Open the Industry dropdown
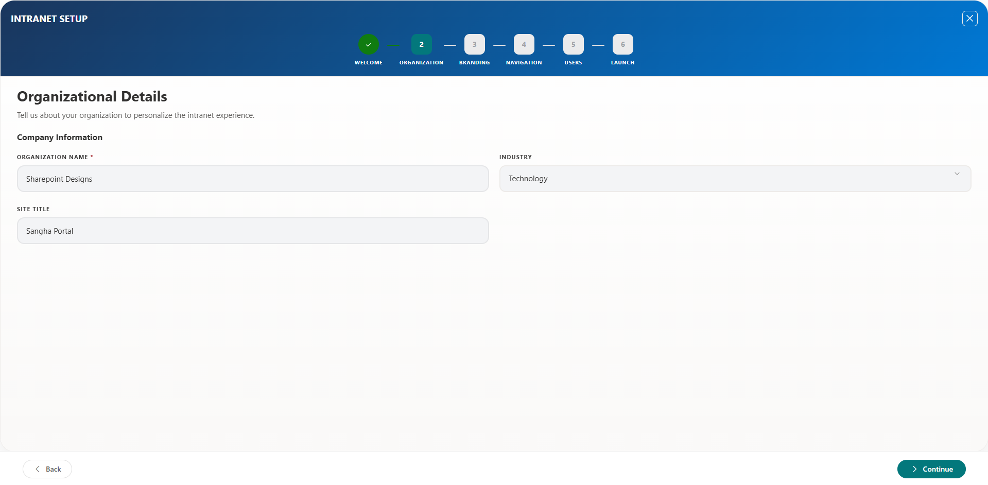This screenshot has width=988, height=485. [x=735, y=179]
